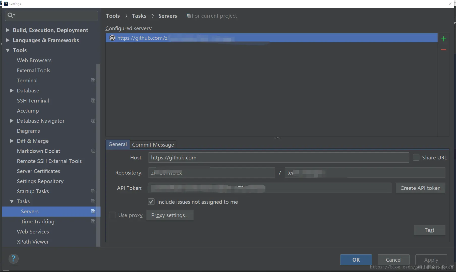Click the Cancel button
The height and width of the screenshot is (272, 456).
click(393, 260)
